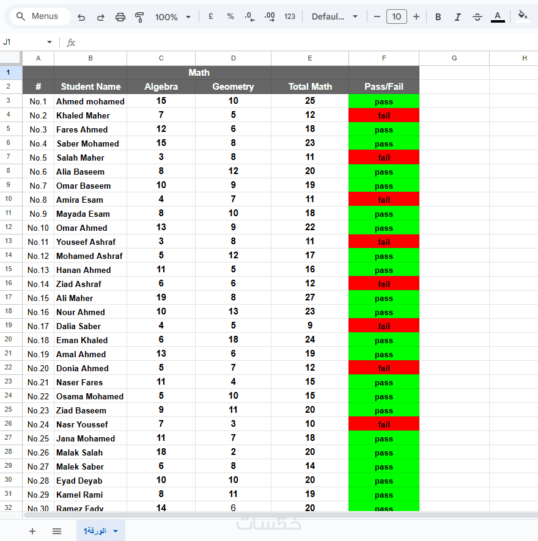This screenshot has width=538, height=541.
Task: Redo the last action
Action: 100,17
